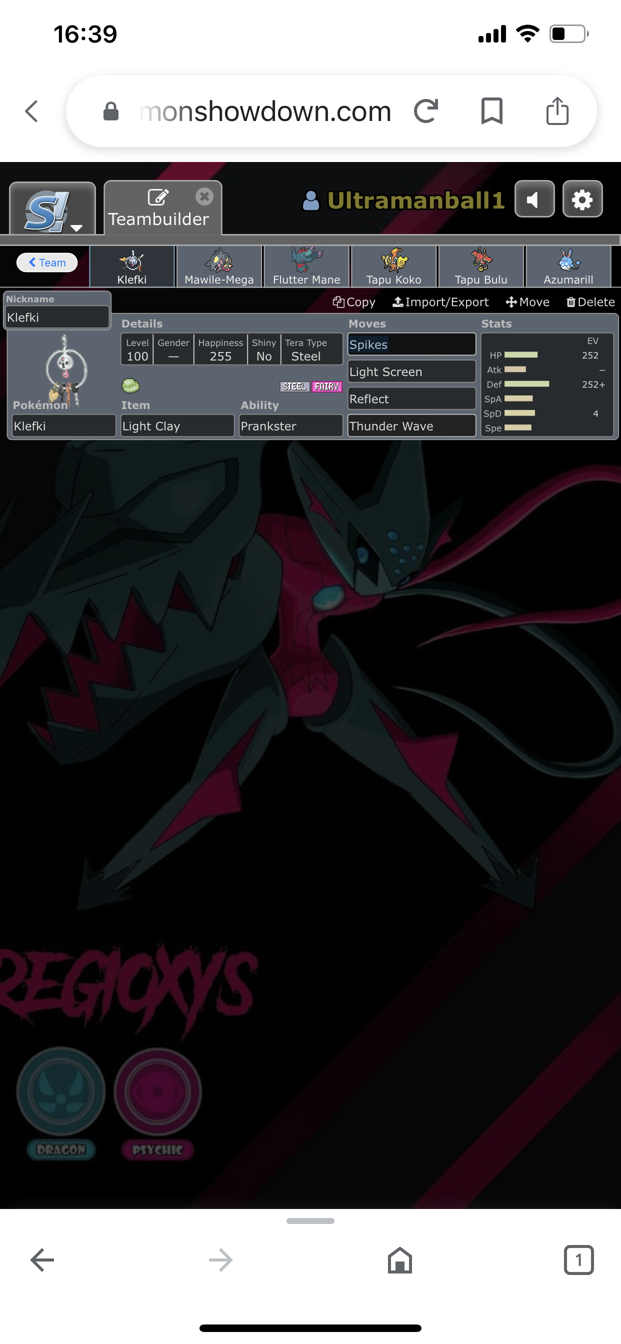Open the Def stat bar

pyautogui.click(x=526, y=384)
